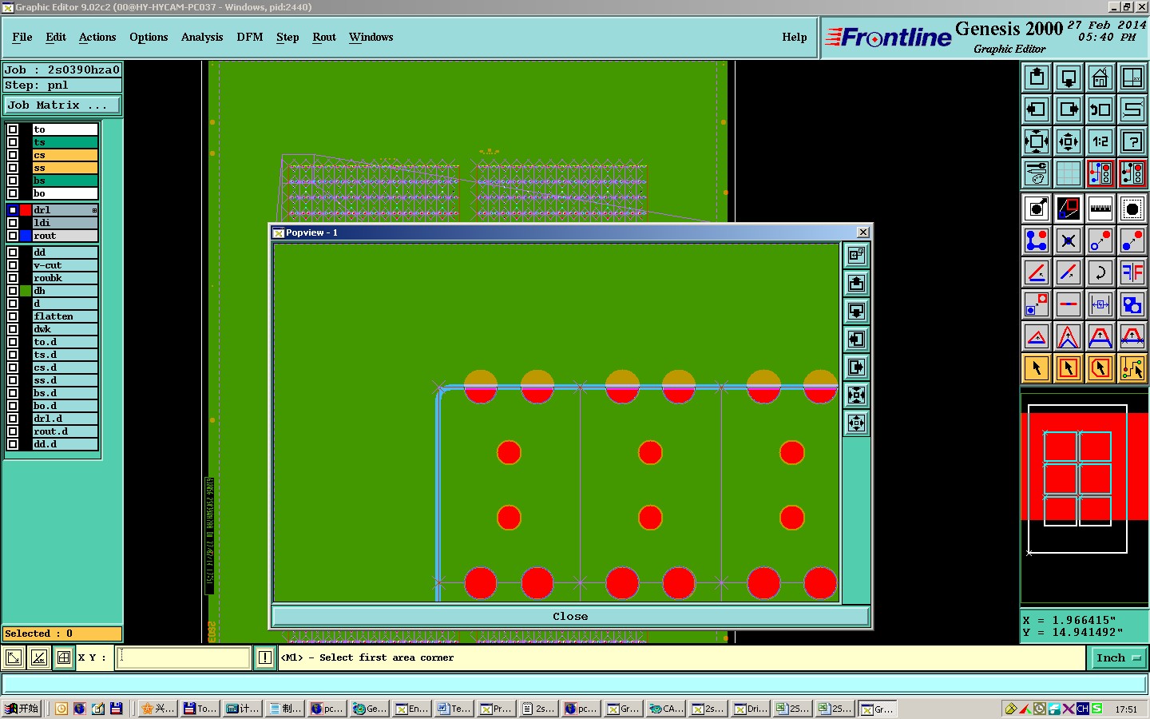1150x719 pixels.
Task: Toggle checkbox for the 'cs' layer
Action: click(x=13, y=155)
